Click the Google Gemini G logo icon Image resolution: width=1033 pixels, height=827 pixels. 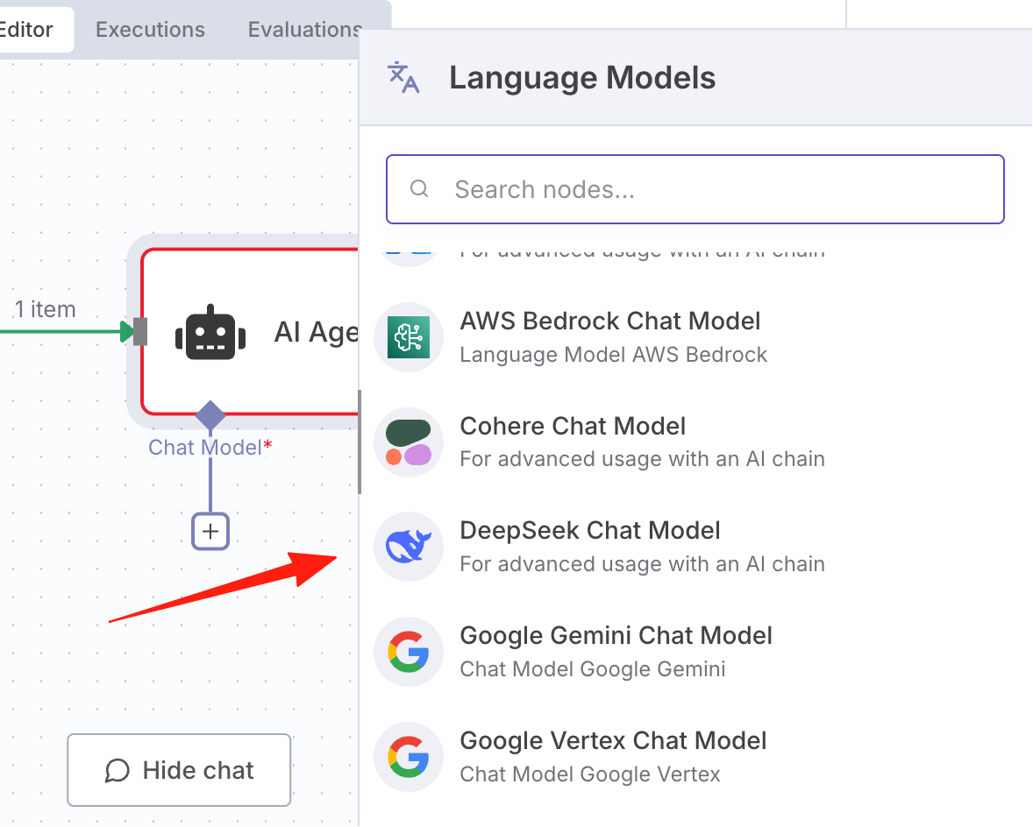coord(409,652)
